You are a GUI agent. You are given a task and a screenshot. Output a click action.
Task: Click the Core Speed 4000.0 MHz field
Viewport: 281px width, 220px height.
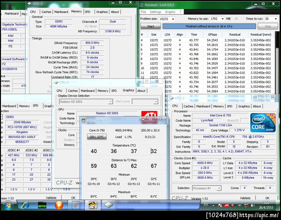click(205, 163)
